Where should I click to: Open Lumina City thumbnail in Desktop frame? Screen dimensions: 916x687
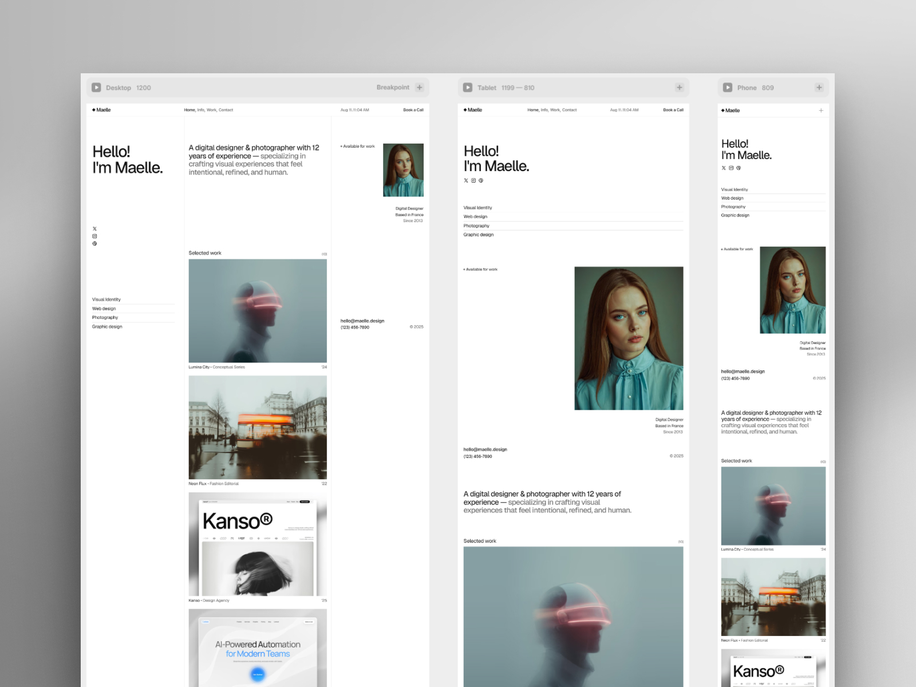point(258,311)
